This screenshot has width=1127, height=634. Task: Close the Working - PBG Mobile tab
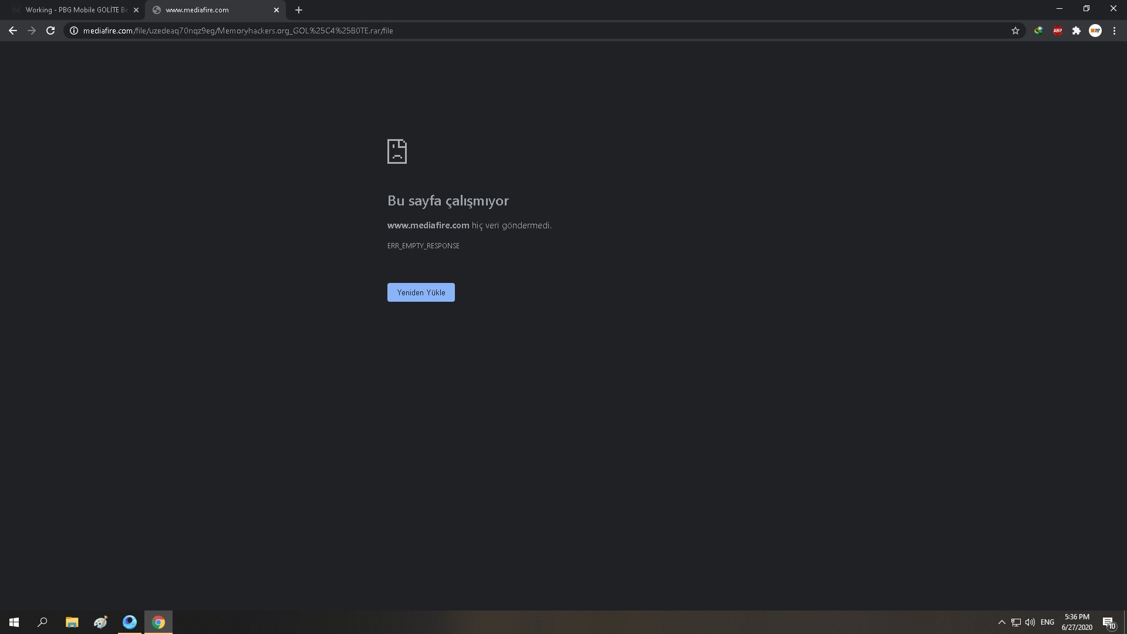click(136, 10)
